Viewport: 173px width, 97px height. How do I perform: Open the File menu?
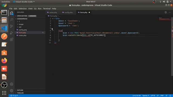tap(11, 9)
